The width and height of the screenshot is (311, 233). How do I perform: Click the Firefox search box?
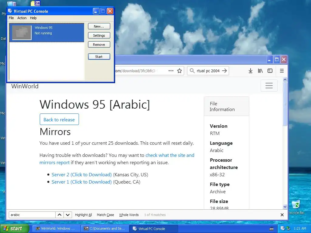tap(208, 71)
